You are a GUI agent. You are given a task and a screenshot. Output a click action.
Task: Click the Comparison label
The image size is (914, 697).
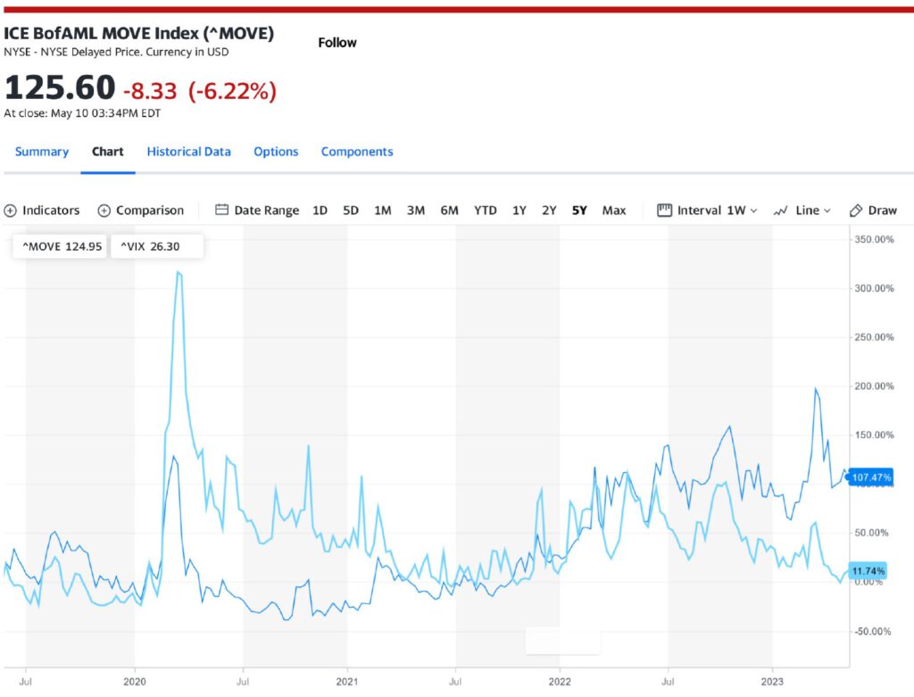point(150,211)
